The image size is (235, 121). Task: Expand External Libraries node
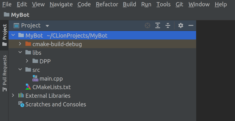point(13,95)
